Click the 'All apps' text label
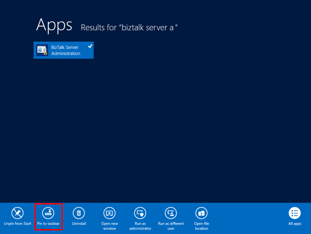The height and width of the screenshot is (234, 311). (x=294, y=224)
